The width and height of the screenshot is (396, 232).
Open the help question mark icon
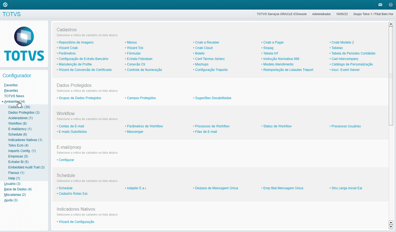(391, 5)
